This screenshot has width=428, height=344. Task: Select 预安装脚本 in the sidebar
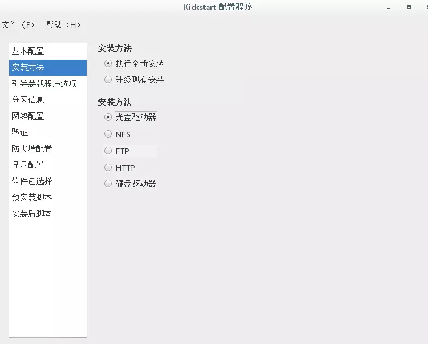pyautogui.click(x=48, y=197)
